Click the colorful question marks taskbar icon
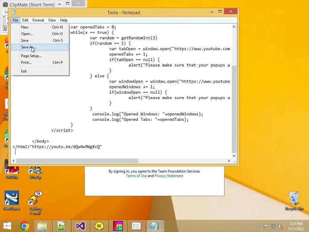The image size is (309, 232). pos(118,226)
